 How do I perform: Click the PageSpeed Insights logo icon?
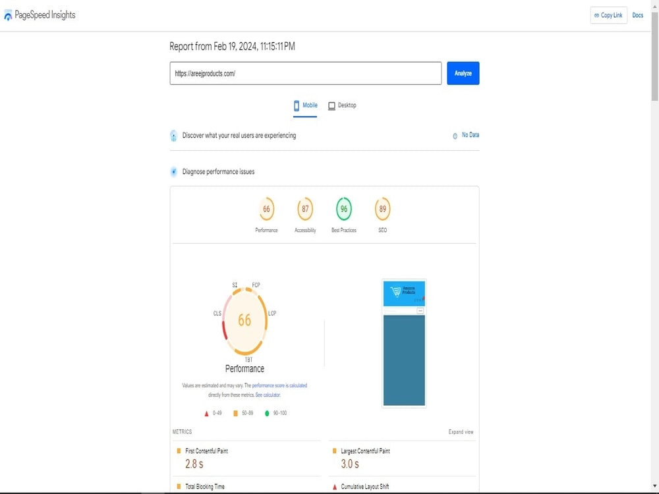tap(8, 16)
